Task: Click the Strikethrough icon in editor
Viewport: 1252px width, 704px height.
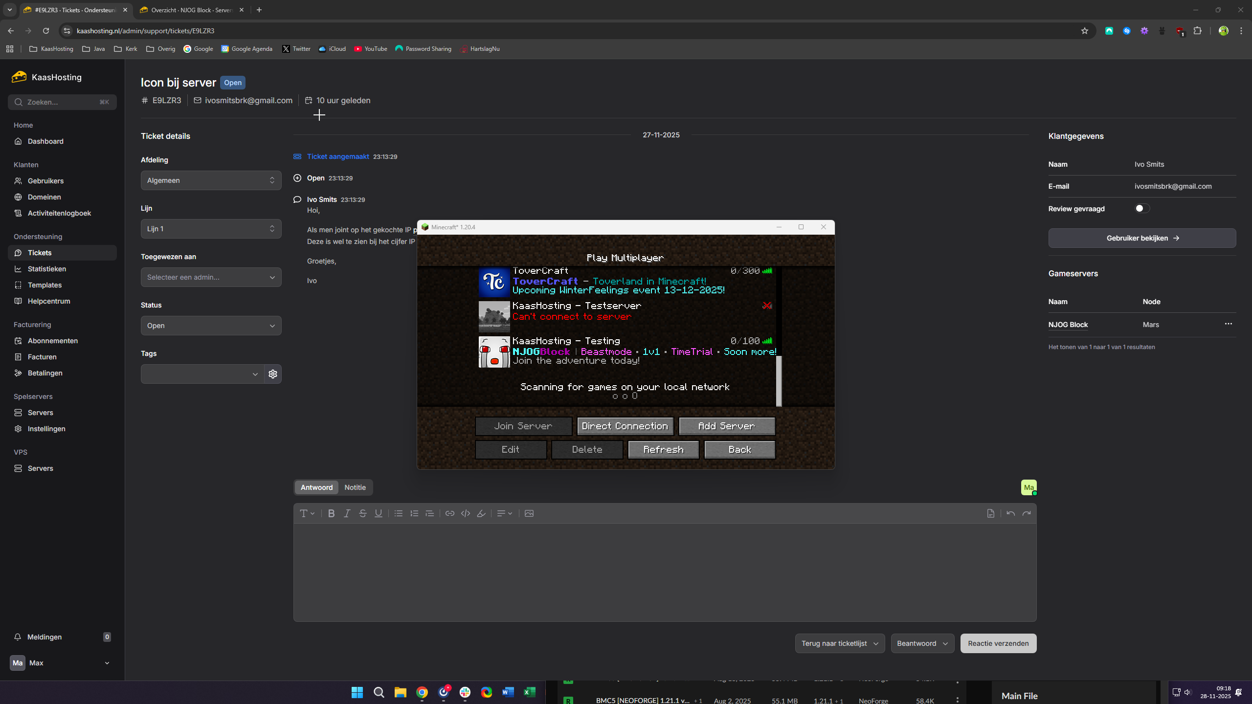Action: point(362,513)
